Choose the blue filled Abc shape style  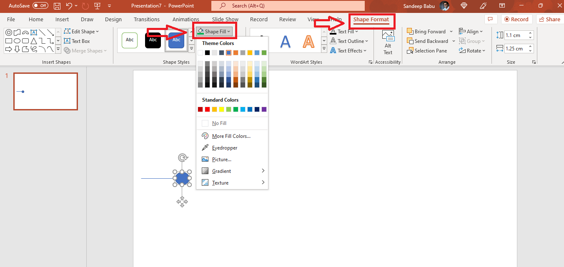click(x=176, y=40)
